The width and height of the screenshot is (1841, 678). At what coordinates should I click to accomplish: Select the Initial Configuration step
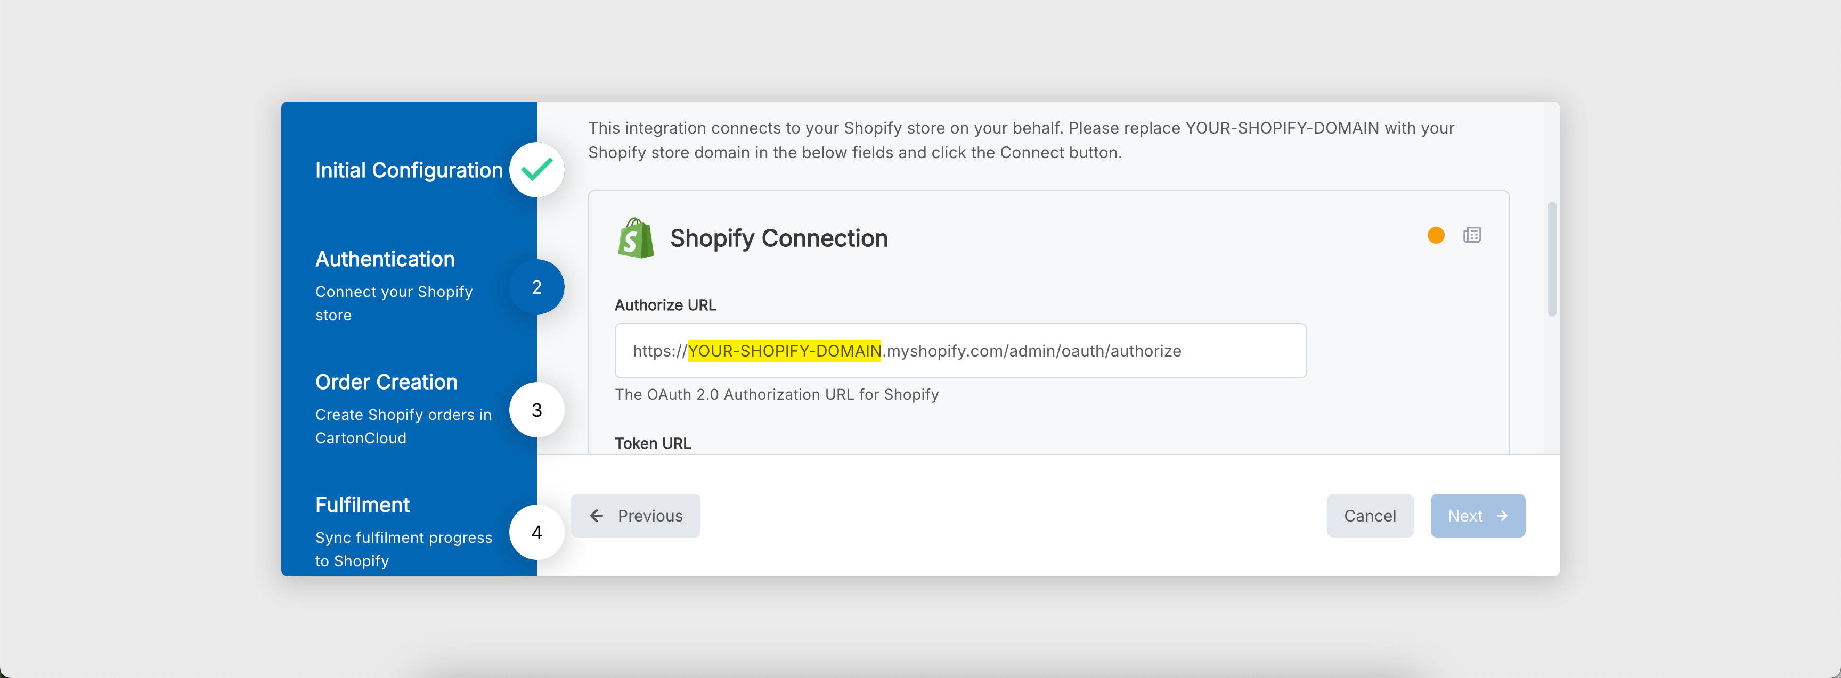coord(408,170)
